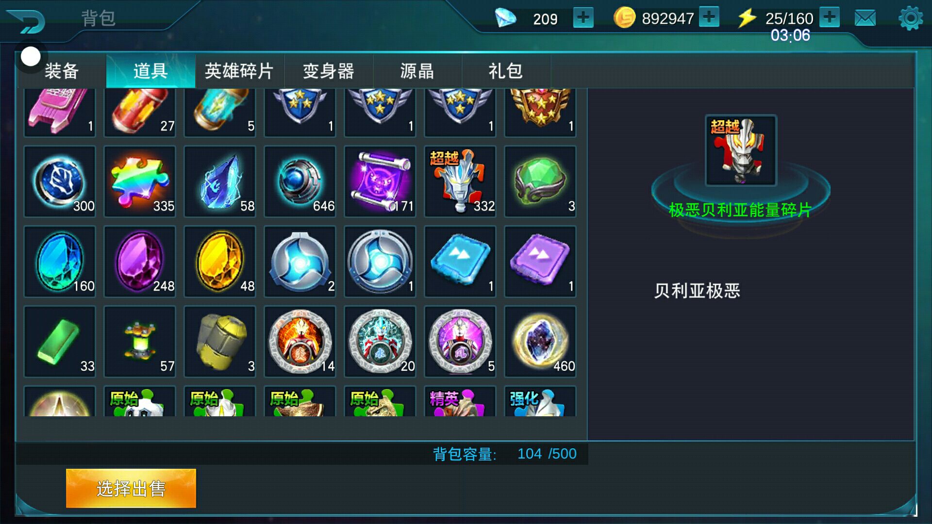Viewport: 932px width, 524px height.
Task: Select the yellow gem with count 48
Action: click(220, 262)
